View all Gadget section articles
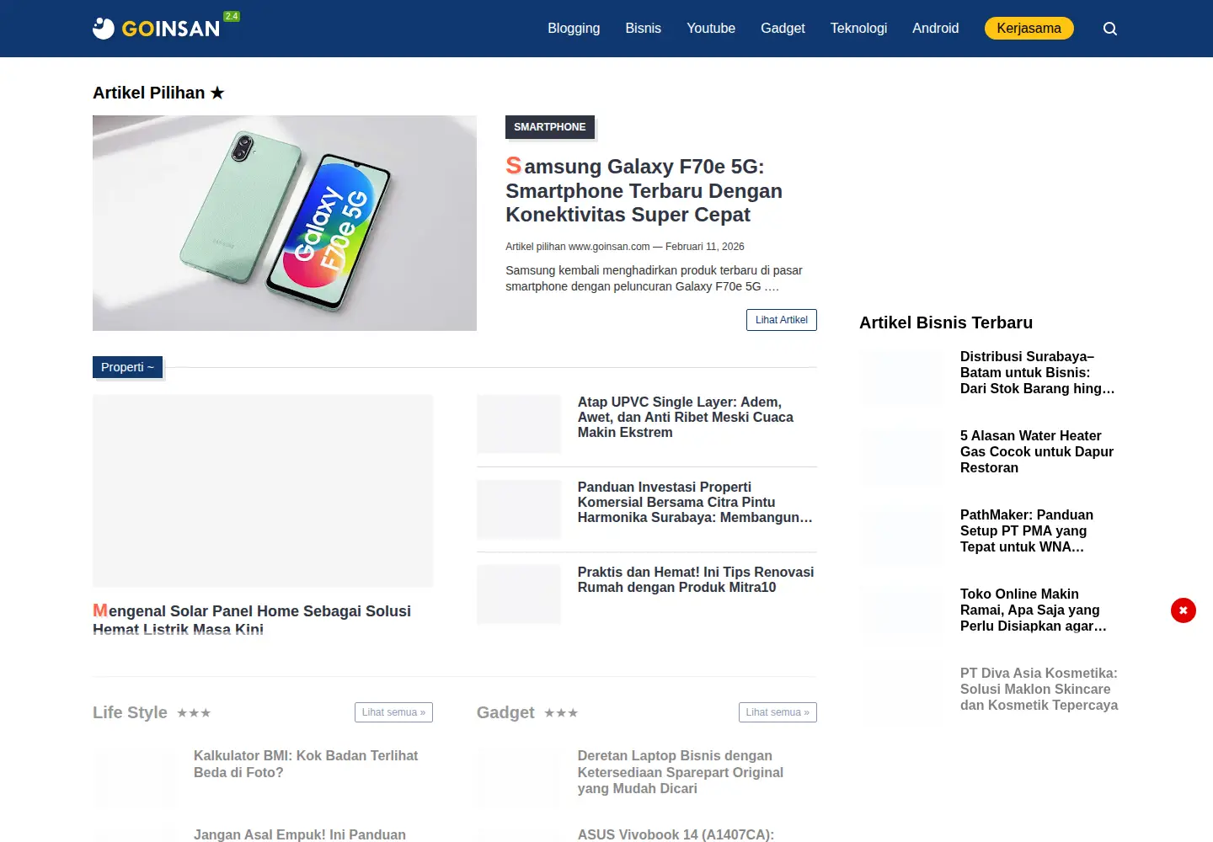This screenshot has width=1213, height=842. click(x=777, y=712)
